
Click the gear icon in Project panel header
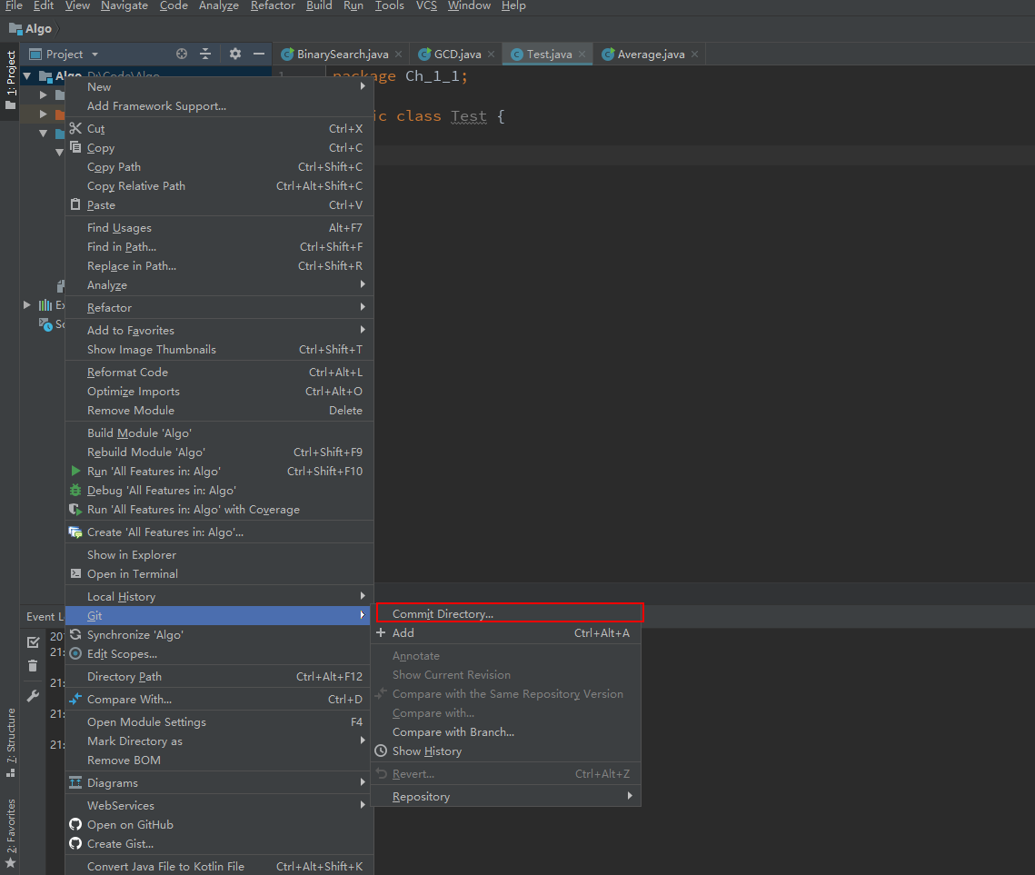235,55
